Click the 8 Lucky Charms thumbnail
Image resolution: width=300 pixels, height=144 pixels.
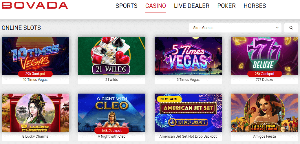35,113
